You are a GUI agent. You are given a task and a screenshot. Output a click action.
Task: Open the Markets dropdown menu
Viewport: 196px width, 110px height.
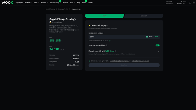tap(28, 2)
